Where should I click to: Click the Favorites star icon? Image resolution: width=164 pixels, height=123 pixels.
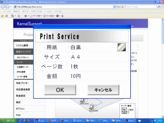tap(2, 16)
